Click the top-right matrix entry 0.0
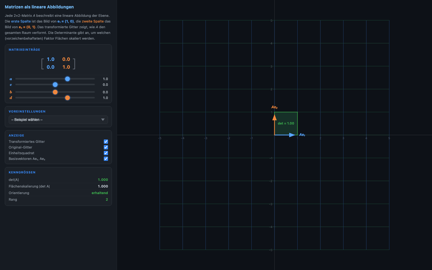Viewport: 432px width, 270px height. coord(66,59)
